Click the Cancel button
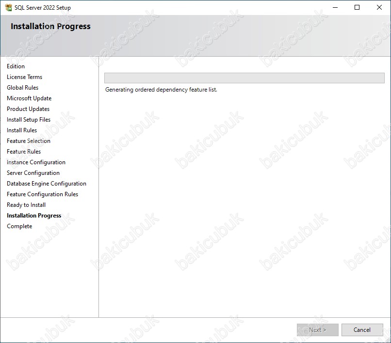391x343 pixels. click(362, 330)
